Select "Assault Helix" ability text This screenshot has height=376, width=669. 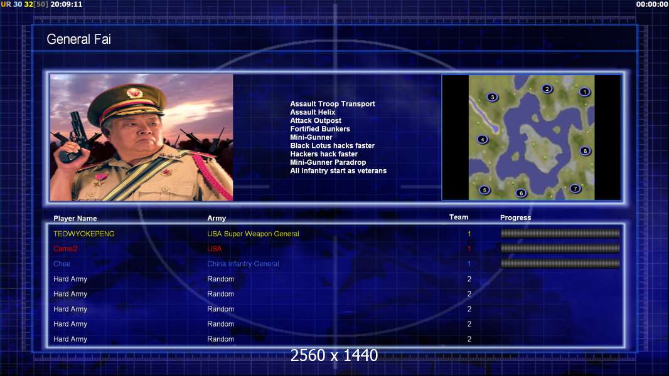(x=313, y=112)
